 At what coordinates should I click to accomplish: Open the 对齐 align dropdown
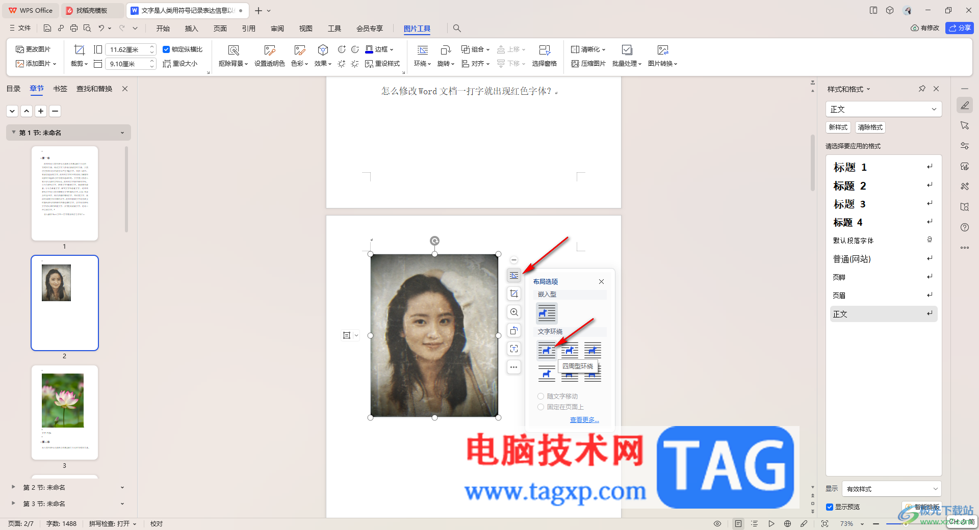476,64
